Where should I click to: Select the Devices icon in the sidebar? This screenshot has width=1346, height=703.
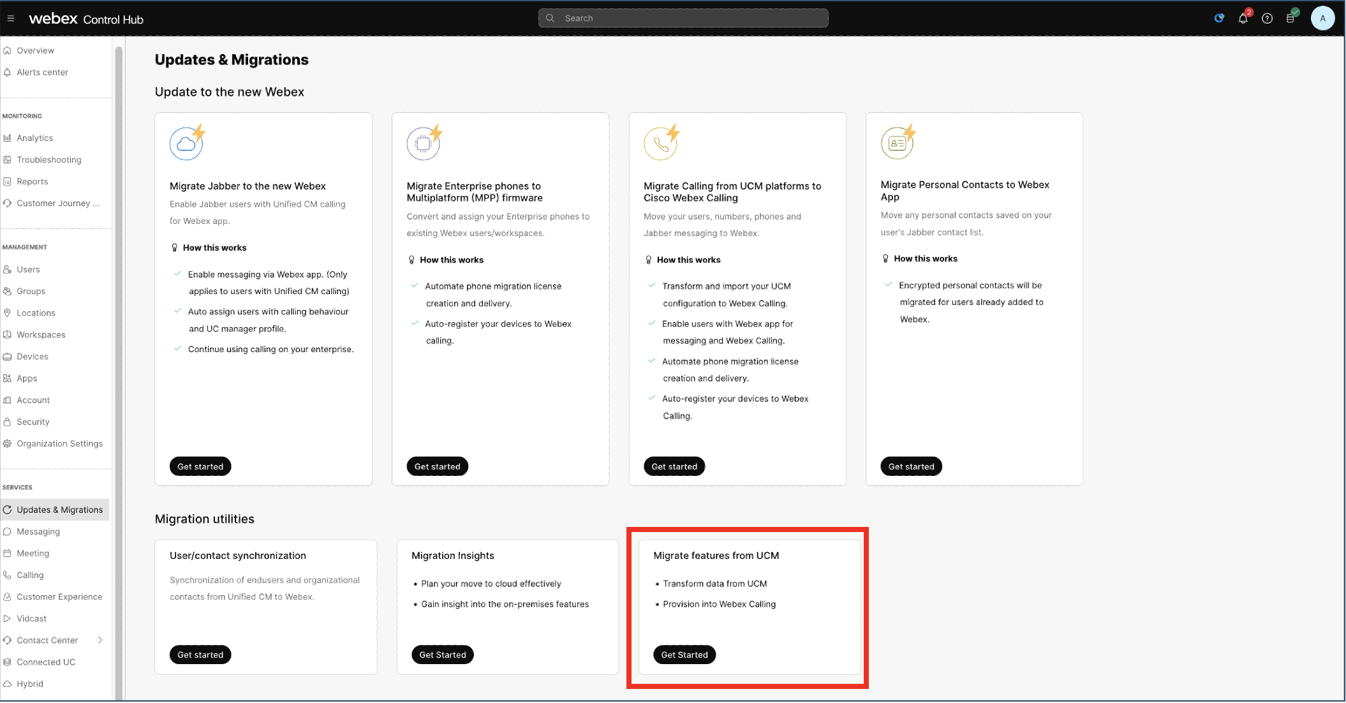[x=8, y=356]
